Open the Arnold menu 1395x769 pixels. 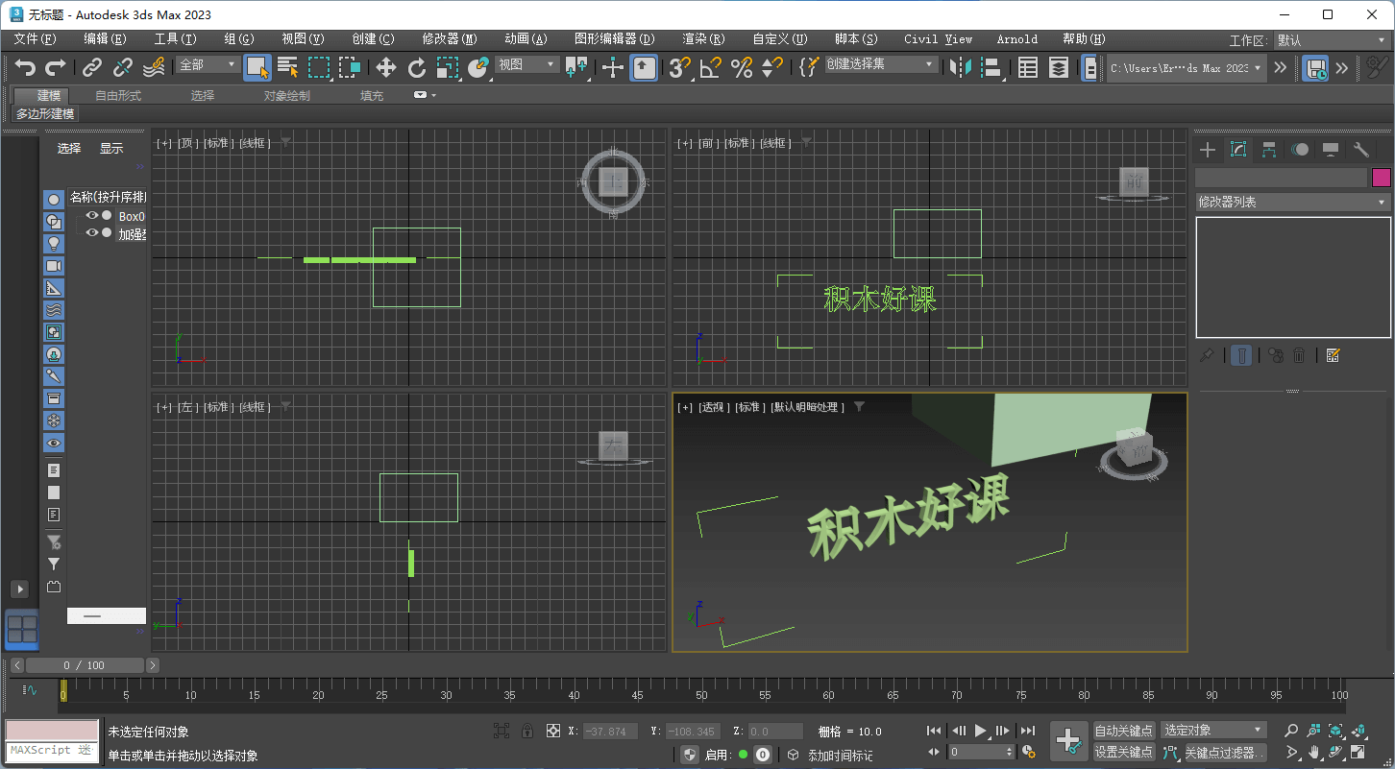pyautogui.click(x=1017, y=39)
